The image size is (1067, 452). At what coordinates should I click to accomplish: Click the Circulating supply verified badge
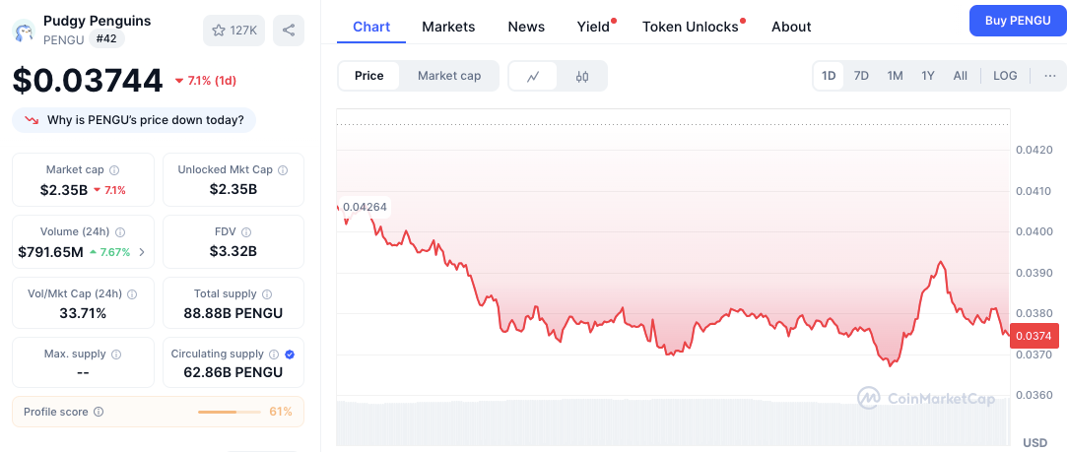(x=290, y=355)
